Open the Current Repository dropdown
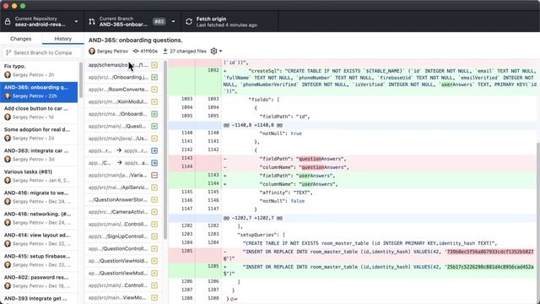The height and width of the screenshot is (304, 540). [x=41, y=21]
